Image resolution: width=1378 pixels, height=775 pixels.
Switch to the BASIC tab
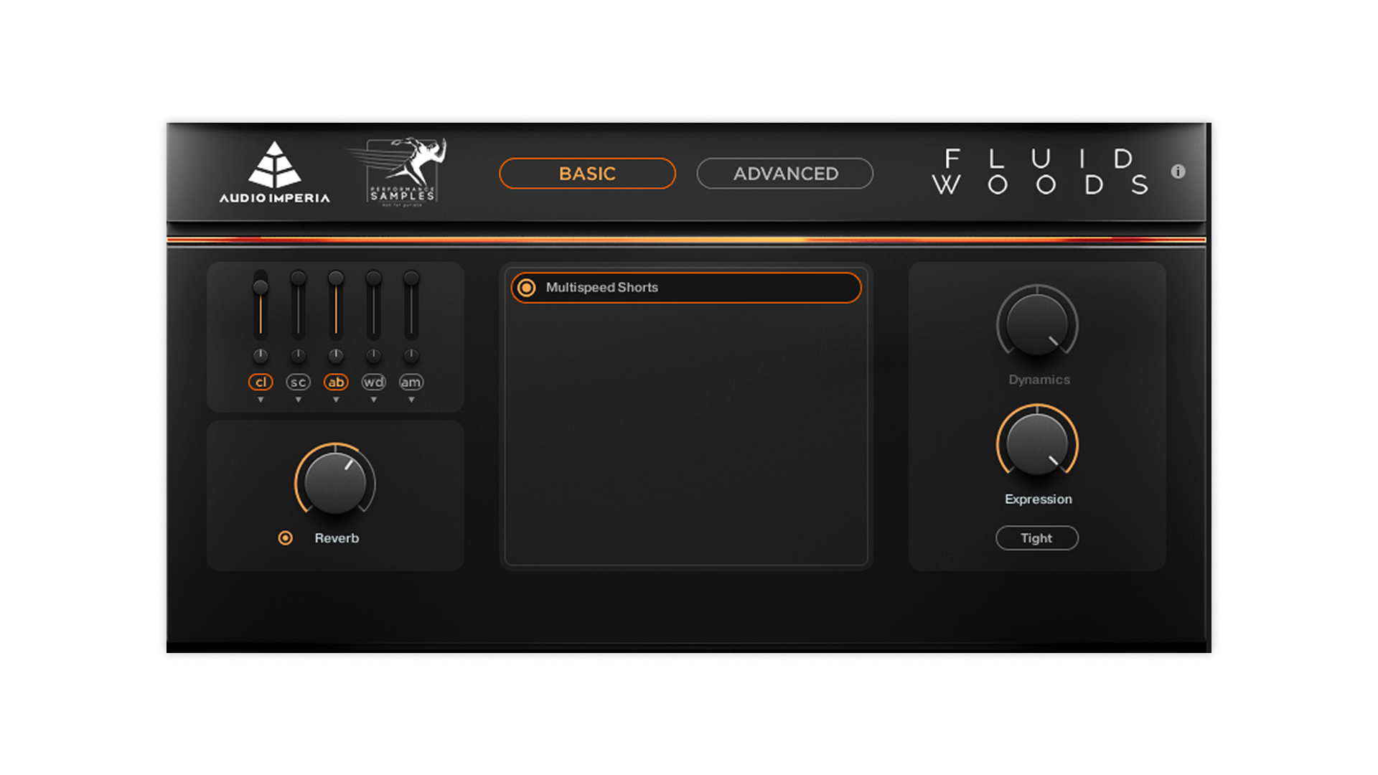point(587,174)
